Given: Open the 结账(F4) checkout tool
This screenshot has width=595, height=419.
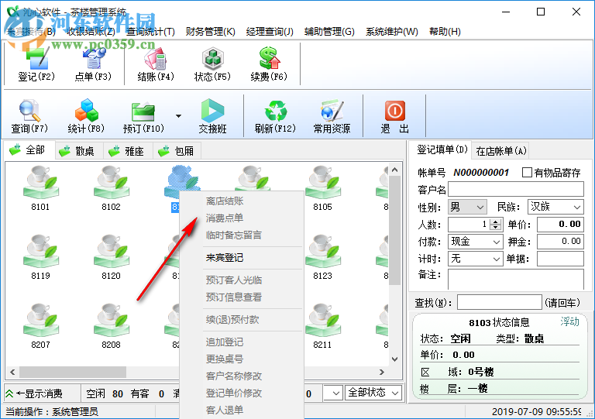Looking at the screenshot, I should [156, 64].
